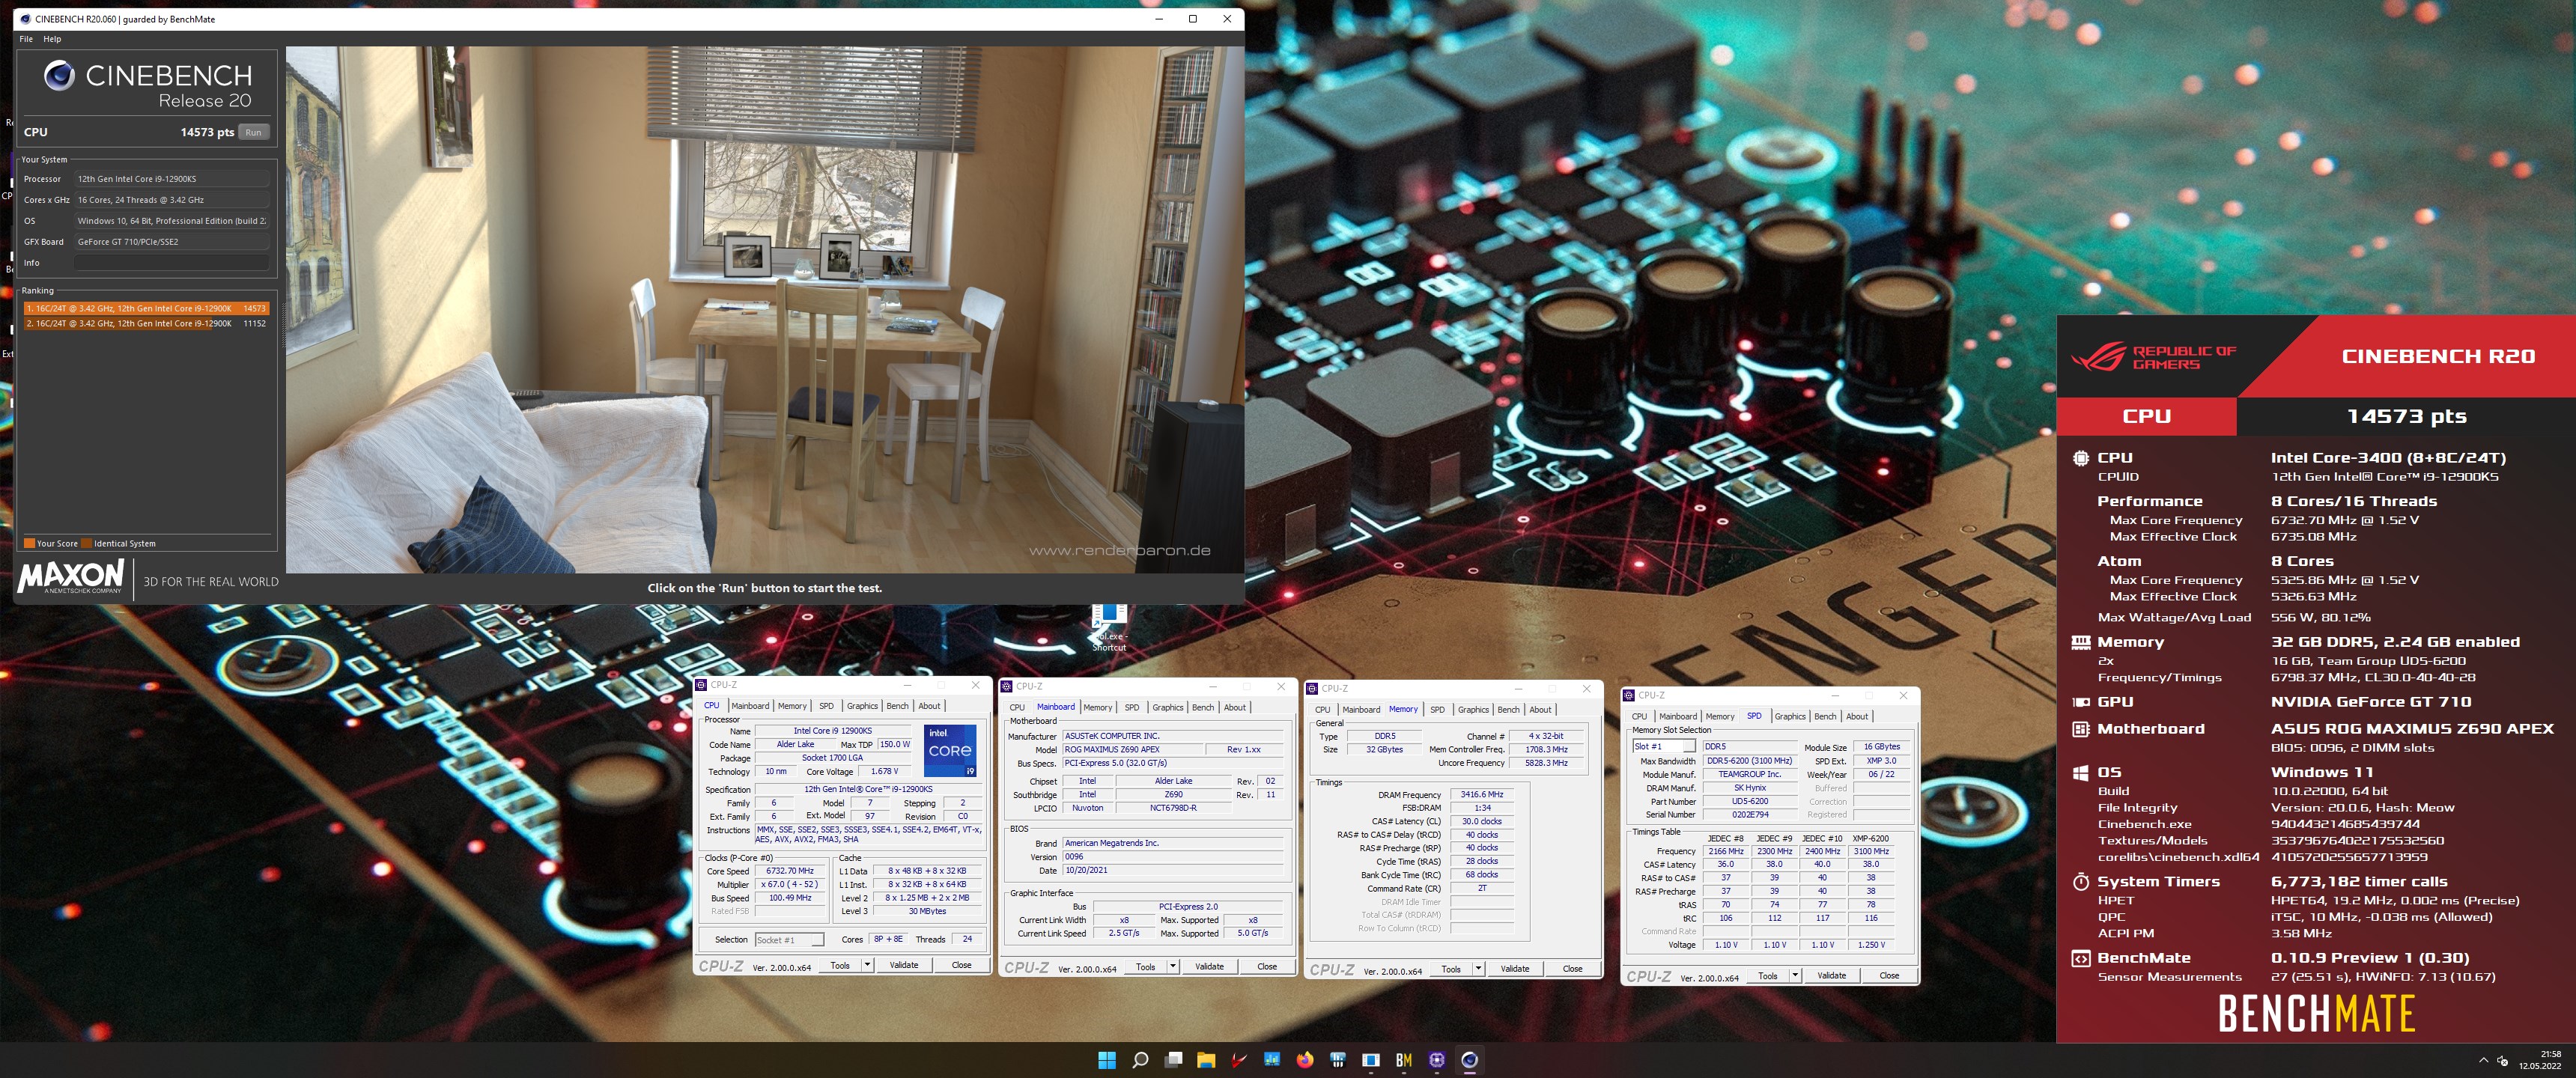Click DRAM Frequency value 3416.6 MHz
This screenshot has width=2576, height=1078.
coord(1482,795)
